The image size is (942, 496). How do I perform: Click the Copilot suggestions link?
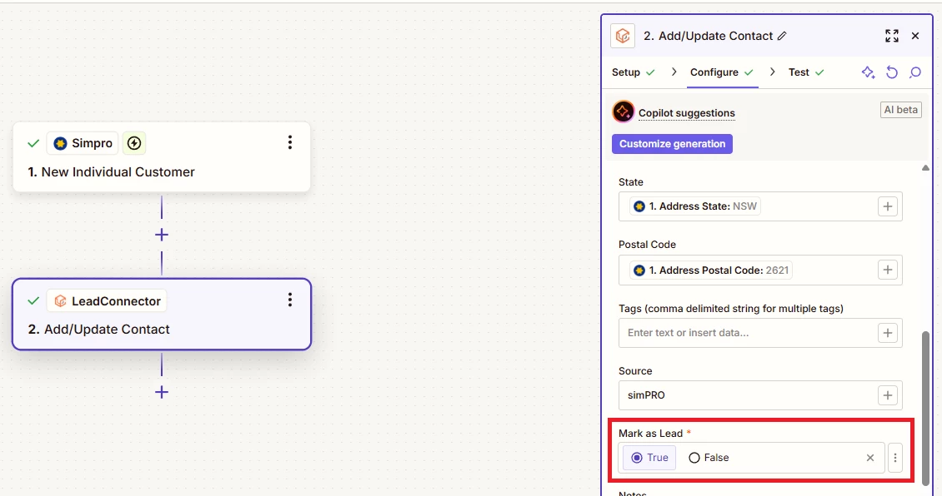tap(687, 112)
